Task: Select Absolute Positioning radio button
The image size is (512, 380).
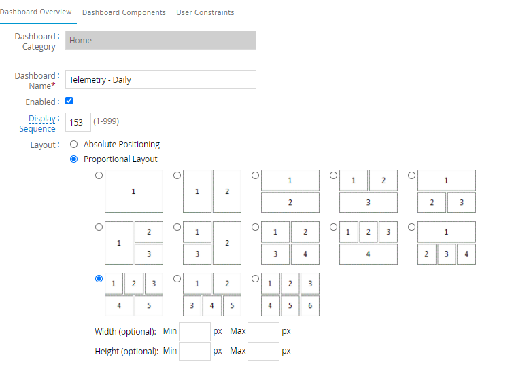Action: tap(74, 145)
